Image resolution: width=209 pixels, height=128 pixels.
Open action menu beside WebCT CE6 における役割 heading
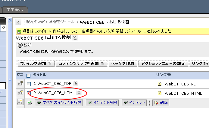(x=75, y=38)
